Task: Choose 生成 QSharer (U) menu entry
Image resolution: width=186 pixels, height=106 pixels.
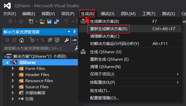Action: (x=130, y=52)
